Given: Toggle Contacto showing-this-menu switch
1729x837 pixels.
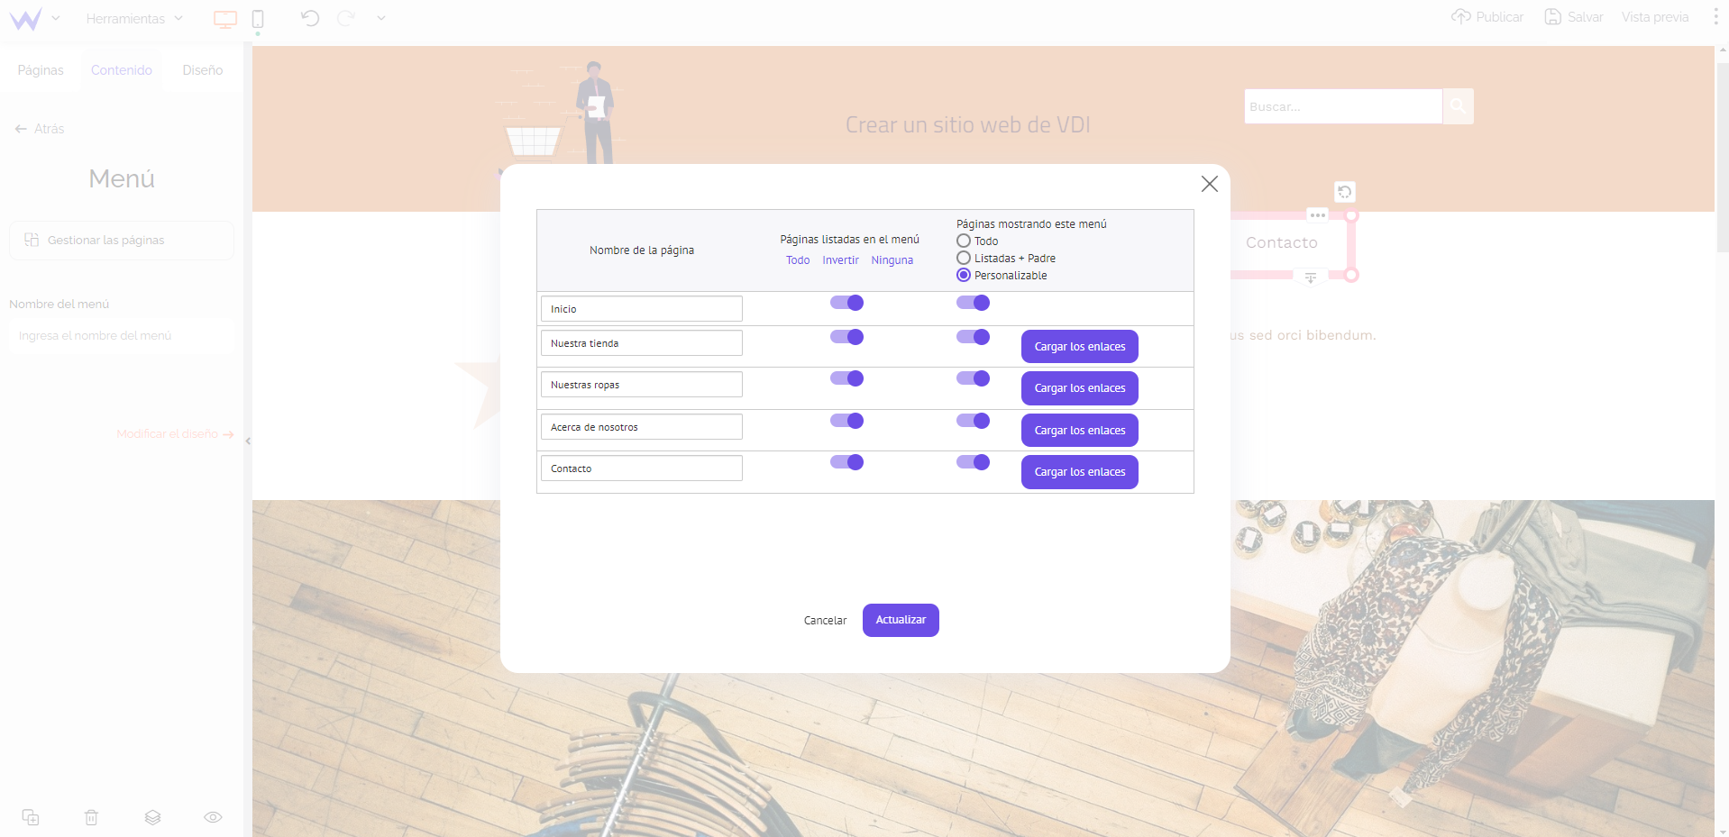Looking at the screenshot, I should point(974,462).
